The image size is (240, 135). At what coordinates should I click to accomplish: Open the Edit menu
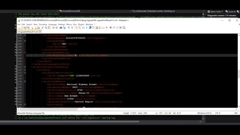click(x=23, y=24)
